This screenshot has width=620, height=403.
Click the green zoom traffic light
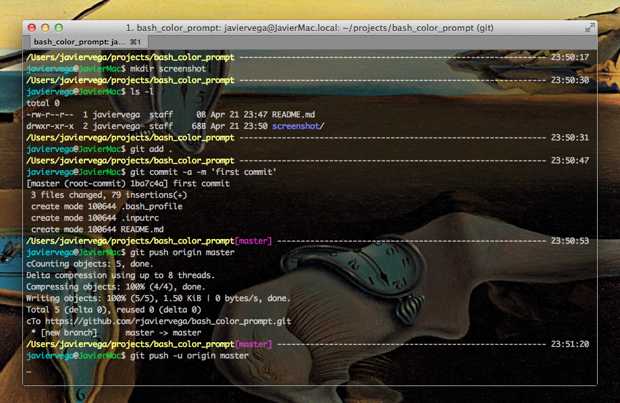point(59,28)
